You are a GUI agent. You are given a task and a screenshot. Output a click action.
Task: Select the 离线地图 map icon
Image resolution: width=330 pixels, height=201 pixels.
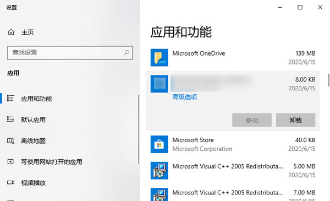pos(10,140)
